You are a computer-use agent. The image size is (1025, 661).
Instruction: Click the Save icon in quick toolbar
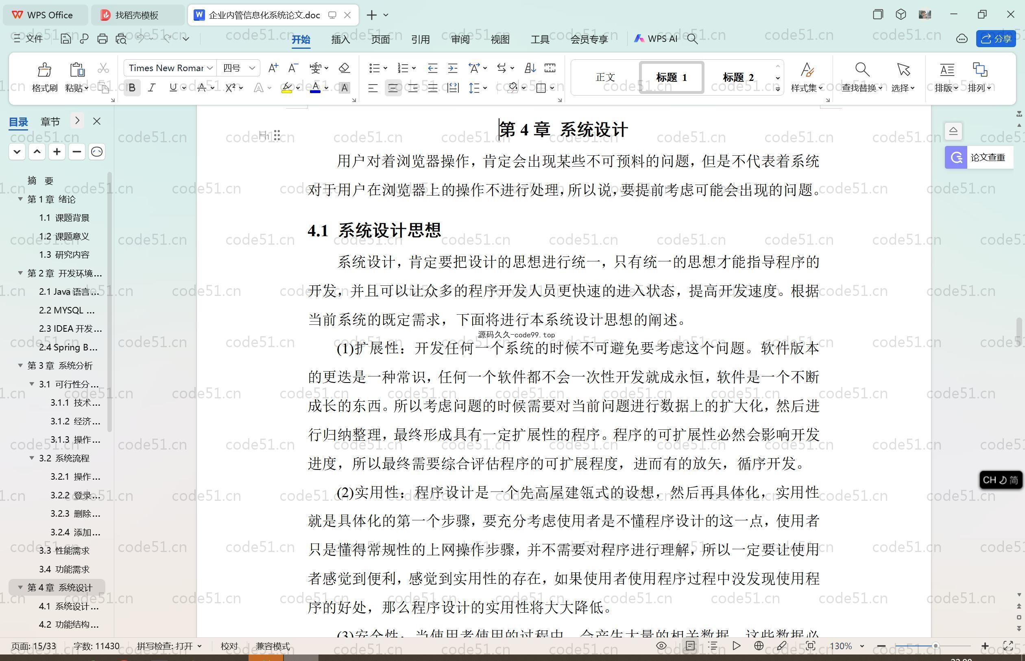66,39
